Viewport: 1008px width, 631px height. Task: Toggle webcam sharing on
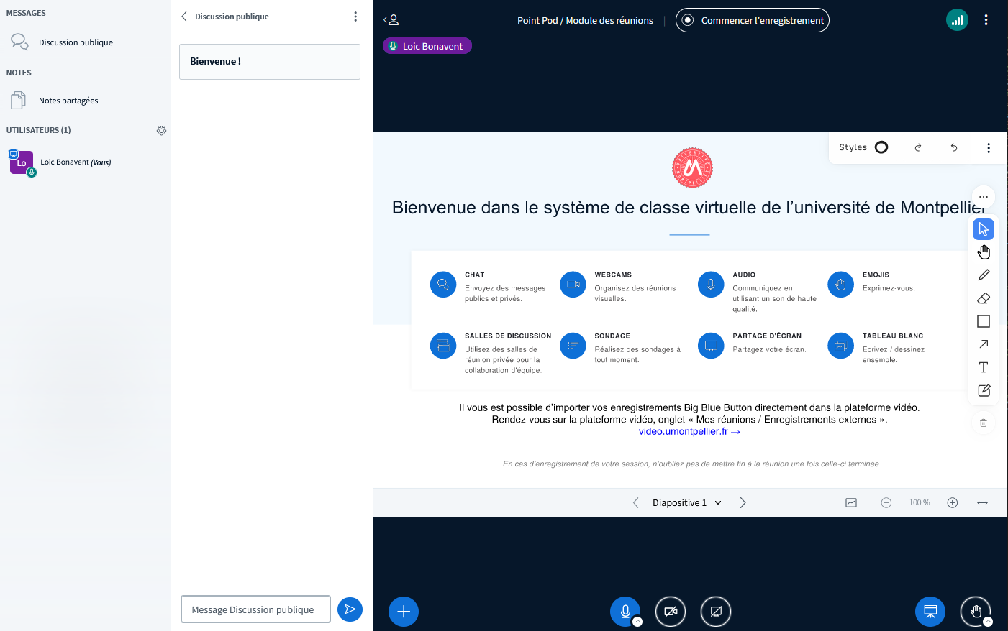coord(671,612)
